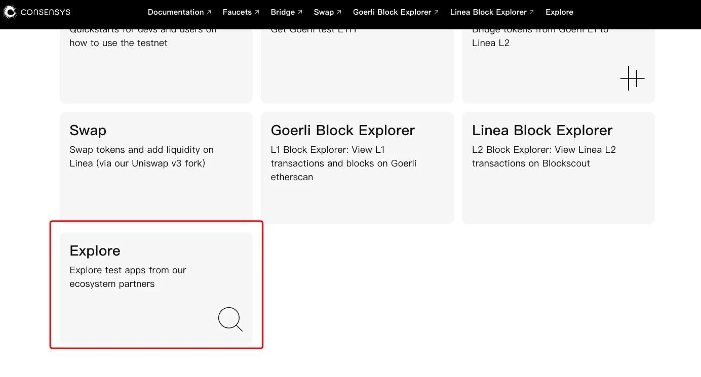
Task: Click the Swap tokens card
Action: click(x=156, y=168)
